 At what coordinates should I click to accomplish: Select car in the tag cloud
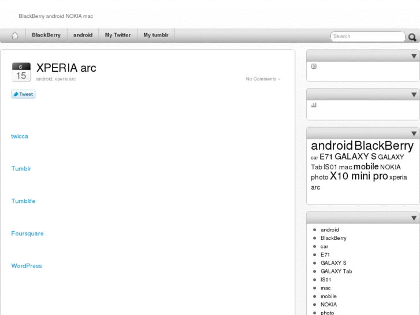pyautogui.click(x=314, y=158)
